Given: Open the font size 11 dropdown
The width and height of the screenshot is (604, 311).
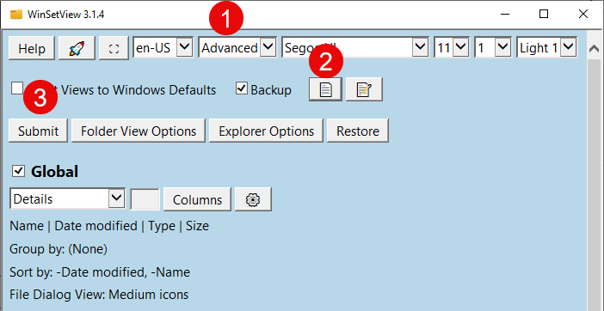Looking at the screenshot, I should [x=452, y=47].
